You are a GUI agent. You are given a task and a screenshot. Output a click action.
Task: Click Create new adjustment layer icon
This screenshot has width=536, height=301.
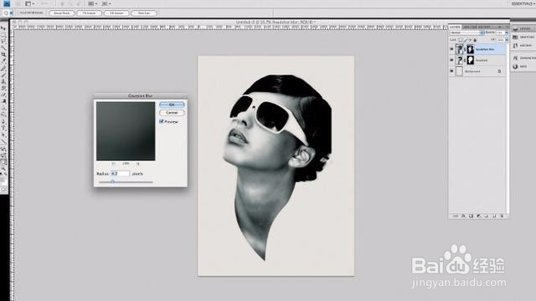tap(478, 216)
